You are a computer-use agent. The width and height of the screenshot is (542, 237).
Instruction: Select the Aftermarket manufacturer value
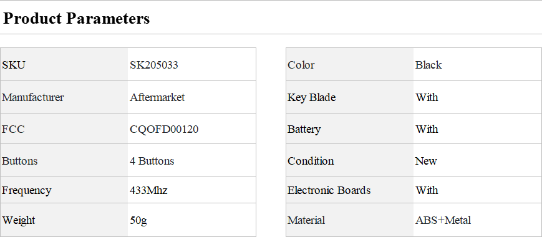coord(157,97)
